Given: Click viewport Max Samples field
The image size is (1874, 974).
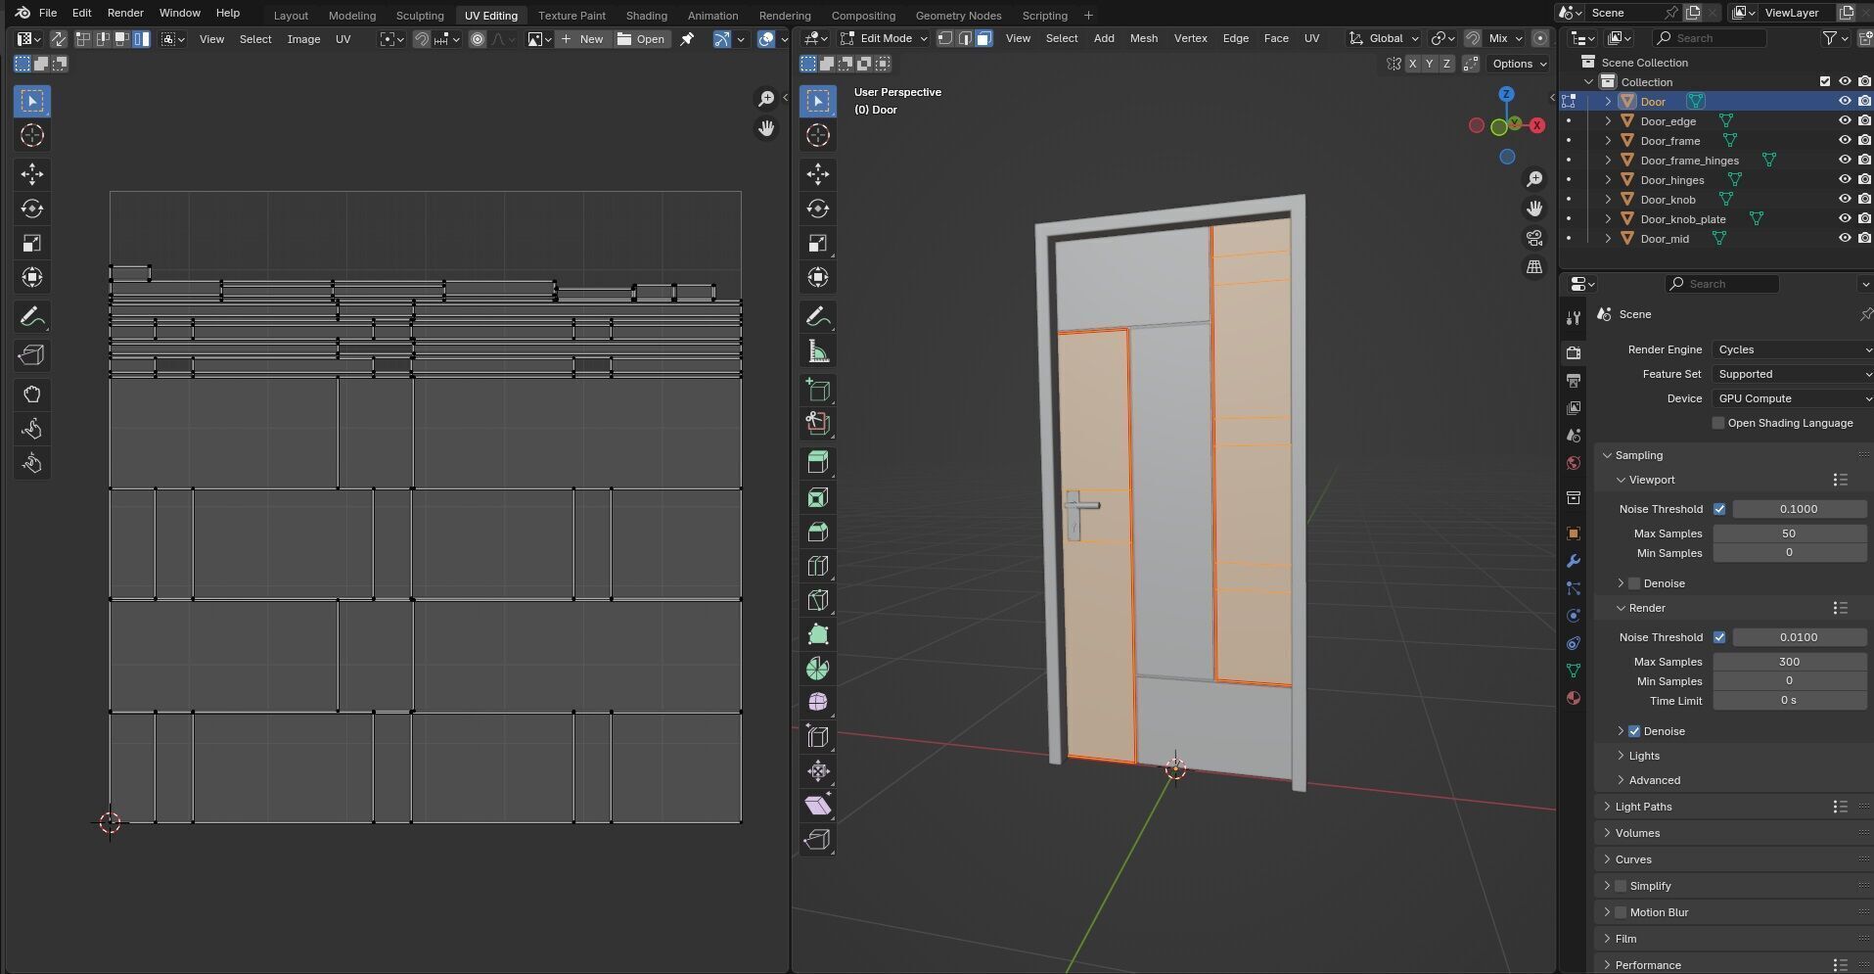Looking at the screenshot, I should click(x=1789, y=533).
